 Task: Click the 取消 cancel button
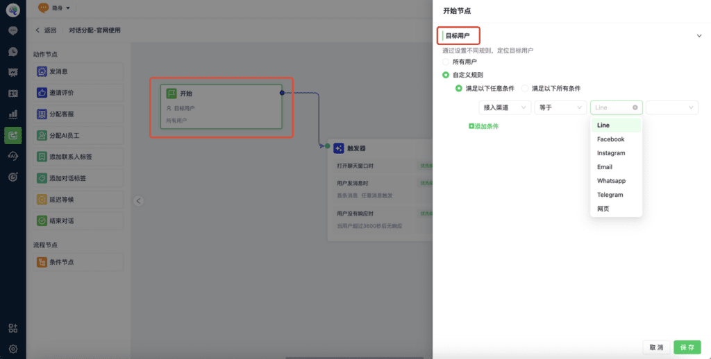pos(656,347)
